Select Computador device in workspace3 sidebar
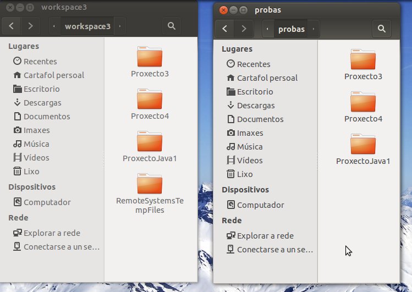 click(42, 202)
